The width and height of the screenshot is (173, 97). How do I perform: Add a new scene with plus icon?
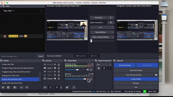pyautogui.click(x=3, y=87)
